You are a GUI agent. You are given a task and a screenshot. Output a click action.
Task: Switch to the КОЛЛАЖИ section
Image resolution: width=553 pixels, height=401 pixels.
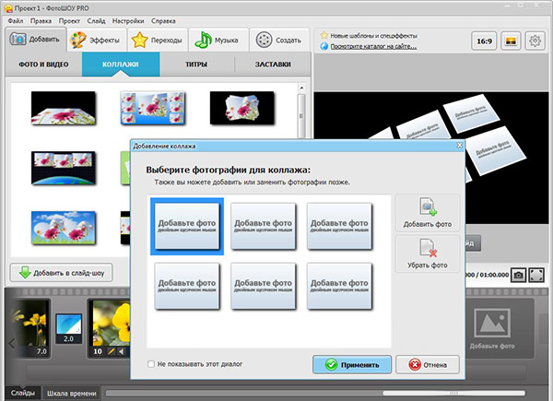121,65
